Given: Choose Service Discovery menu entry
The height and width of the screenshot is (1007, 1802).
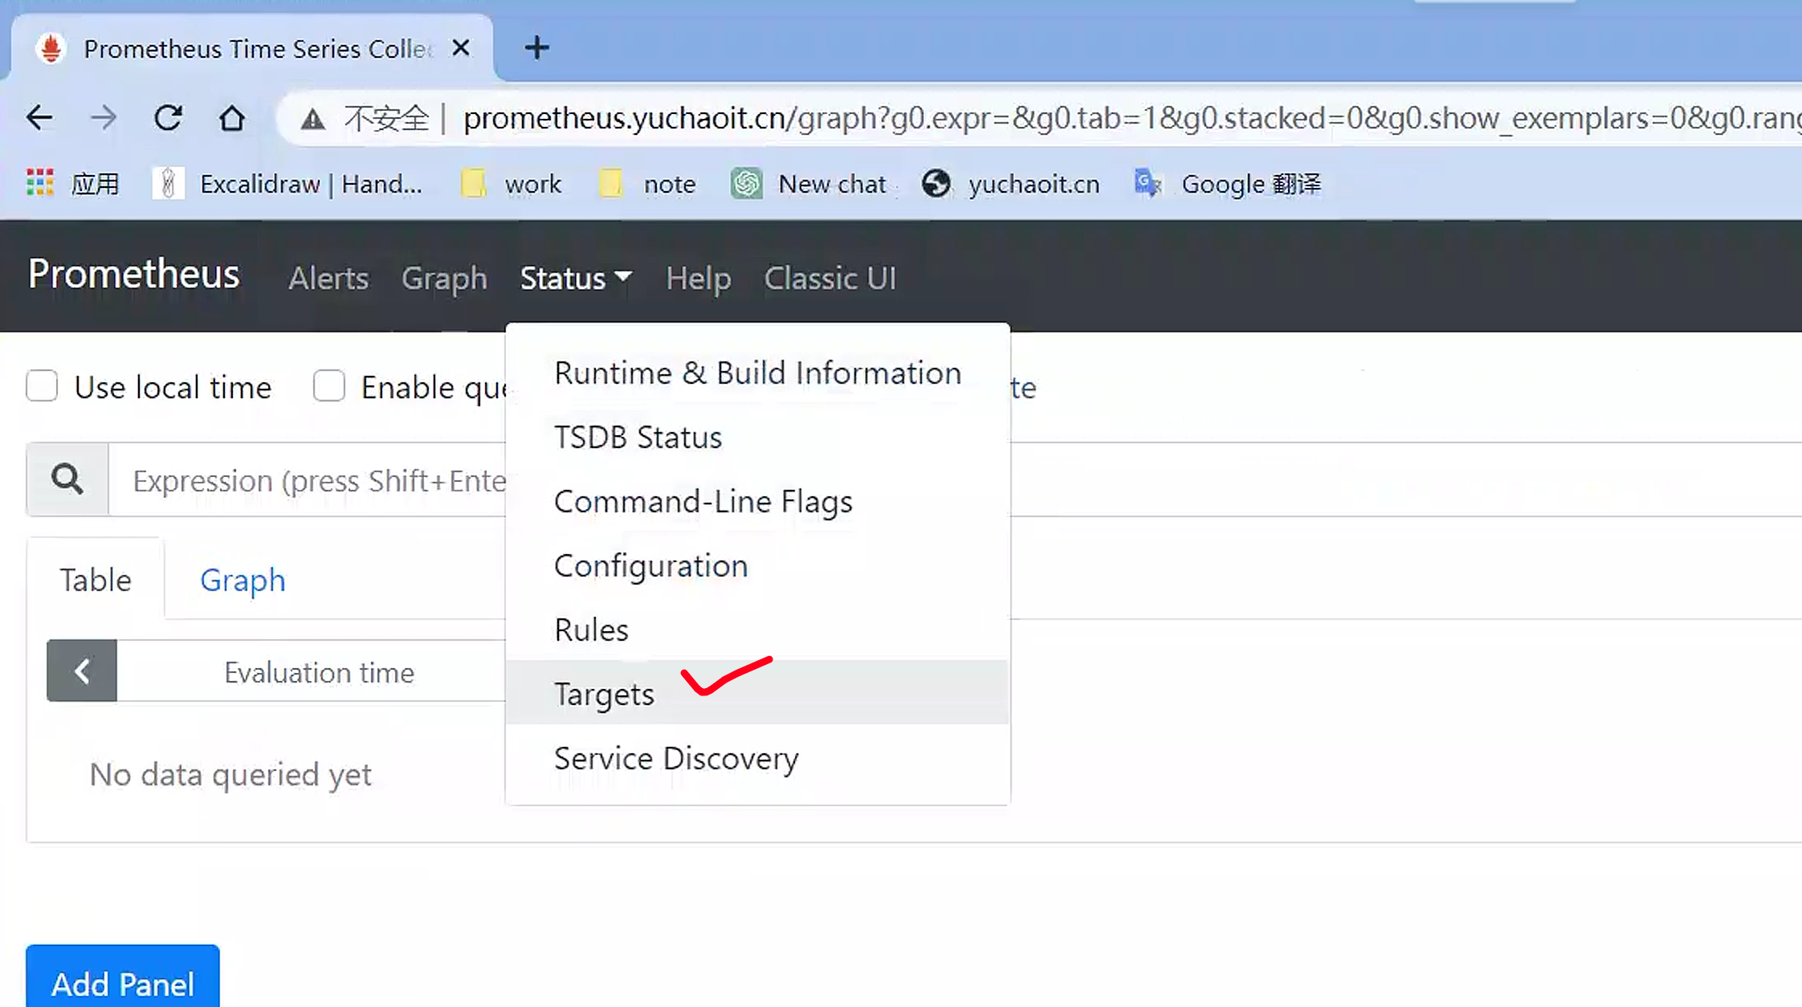Looking at the screenshot, I should tap(676, 758).
